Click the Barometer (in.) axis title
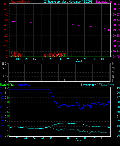Screen dimensions: 120x146 pos(105,2)
